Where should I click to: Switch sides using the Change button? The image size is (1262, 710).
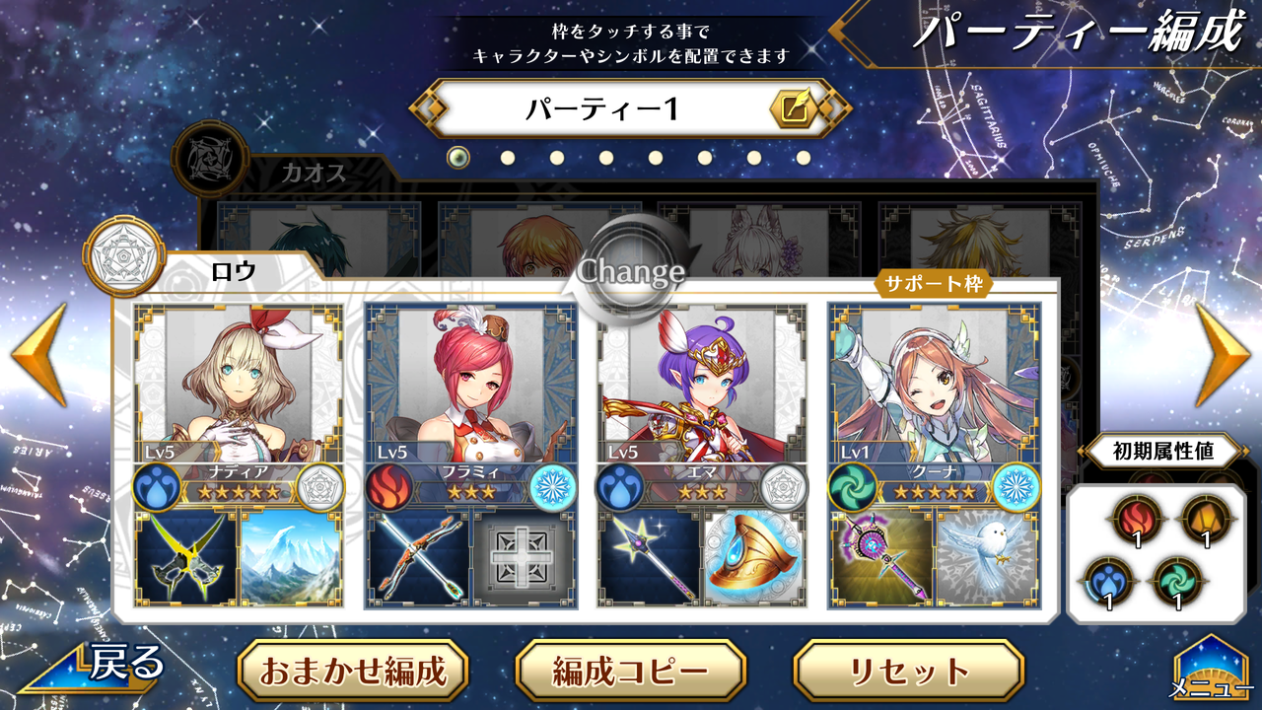click(631, 271)
